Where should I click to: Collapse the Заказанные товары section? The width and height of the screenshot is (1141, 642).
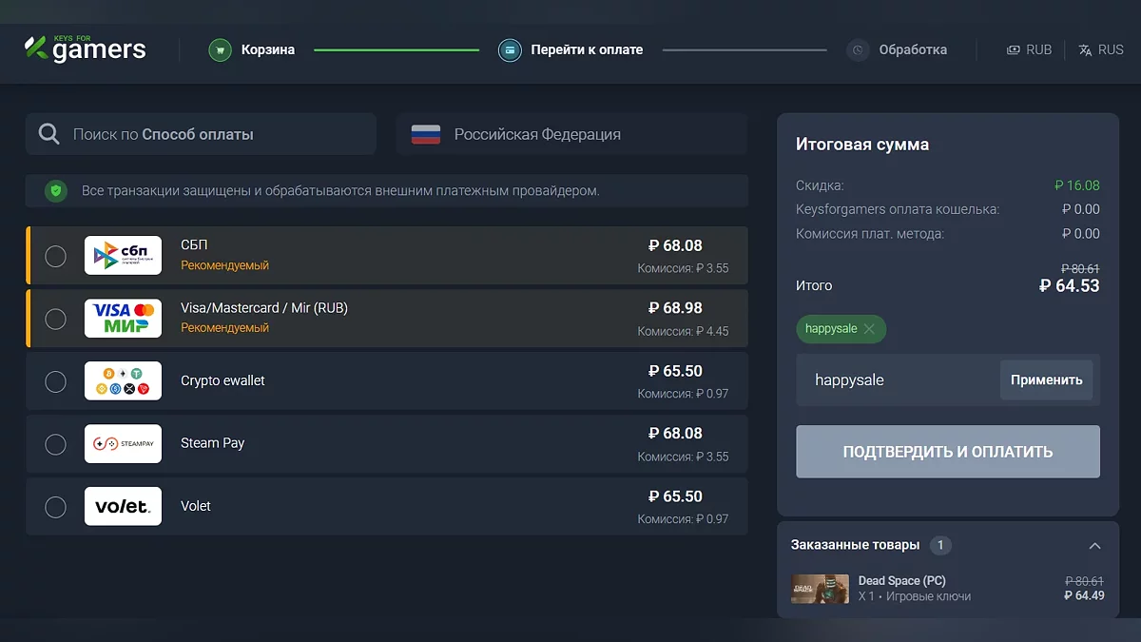[x=1094, y=546]
